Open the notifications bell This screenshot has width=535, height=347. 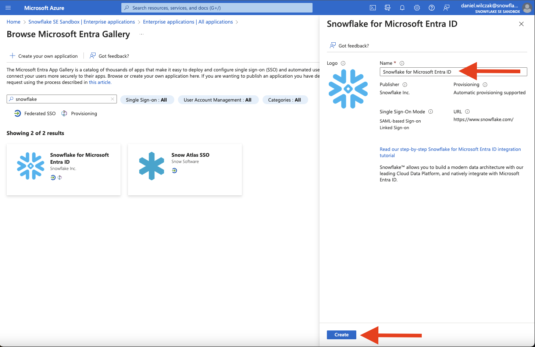click(x=402, y=8)
